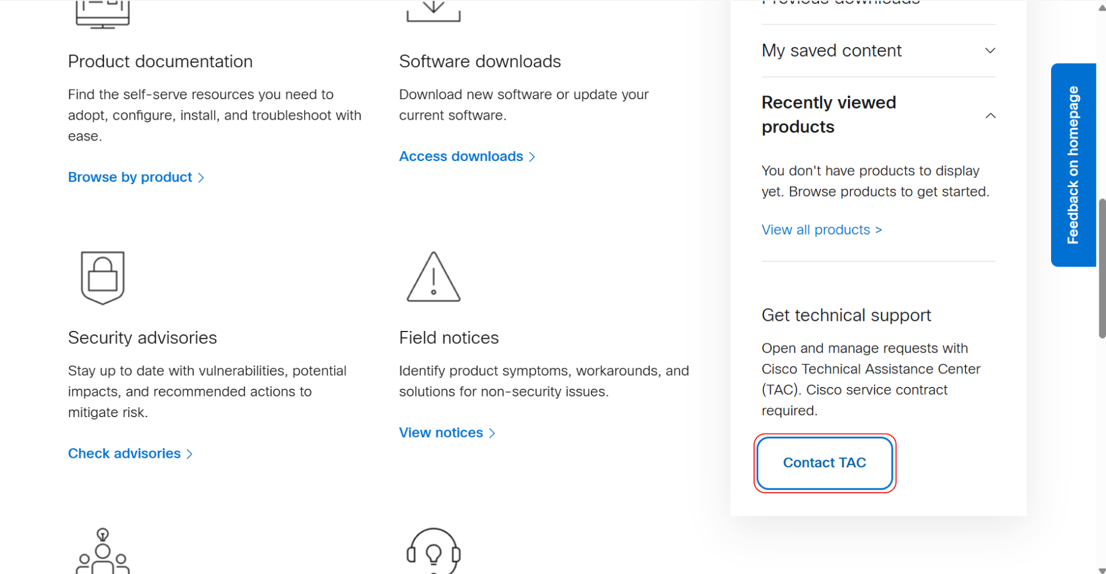
Task: Click the Software downloads arrow icon
Action: [433, 11]
